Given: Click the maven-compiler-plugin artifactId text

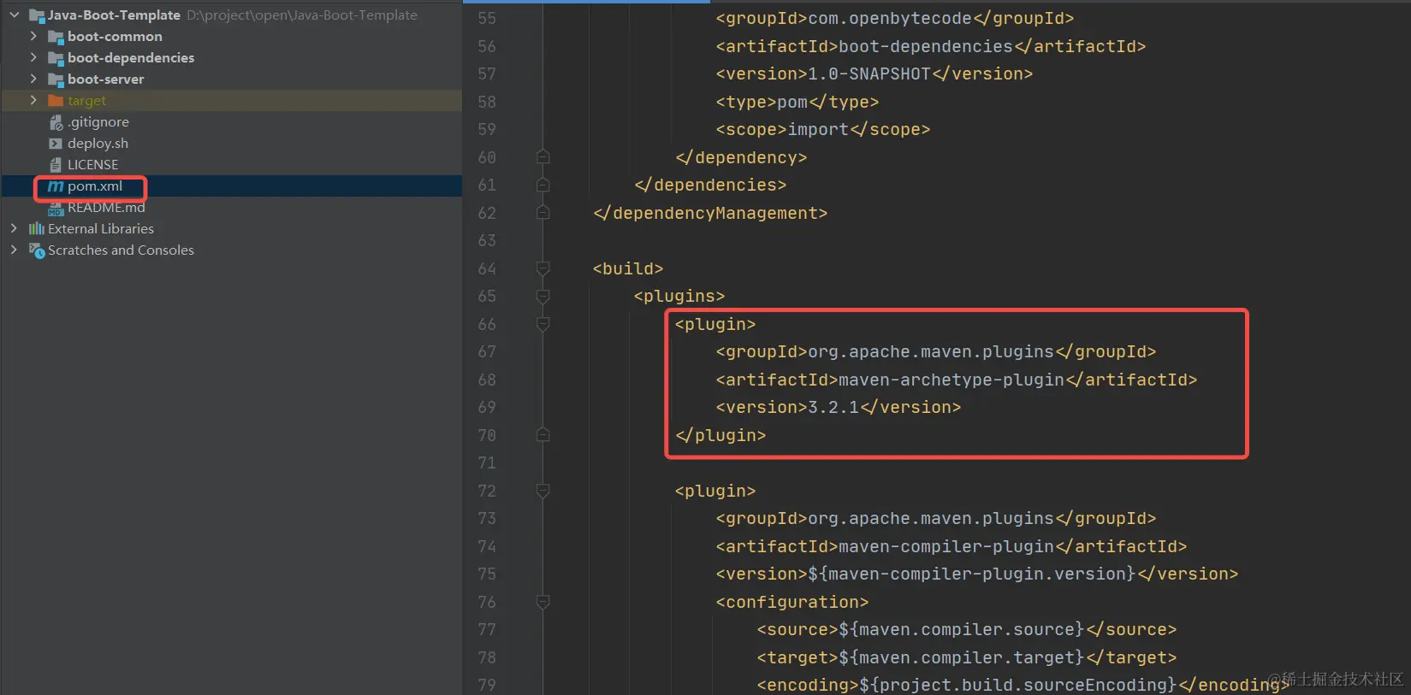Looking at the screenshot, I should 946,546.
